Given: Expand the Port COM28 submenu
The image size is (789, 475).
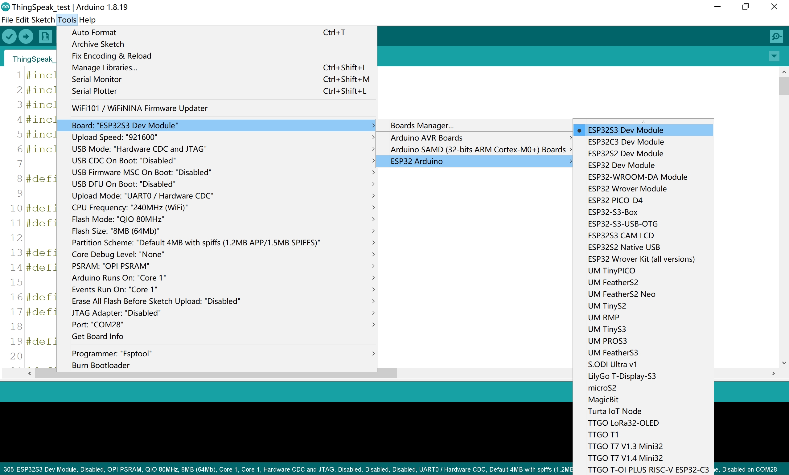Looking at the screenshot, I should click(217, 325).
